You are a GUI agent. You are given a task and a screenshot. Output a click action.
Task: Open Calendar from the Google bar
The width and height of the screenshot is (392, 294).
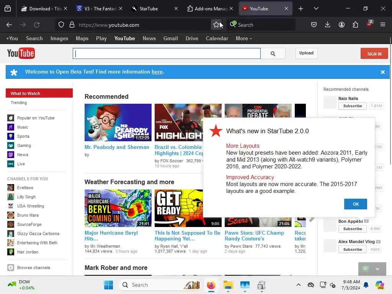pos(217,39)
